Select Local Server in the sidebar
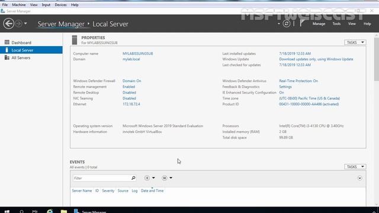379x213 pixels. 31,50
